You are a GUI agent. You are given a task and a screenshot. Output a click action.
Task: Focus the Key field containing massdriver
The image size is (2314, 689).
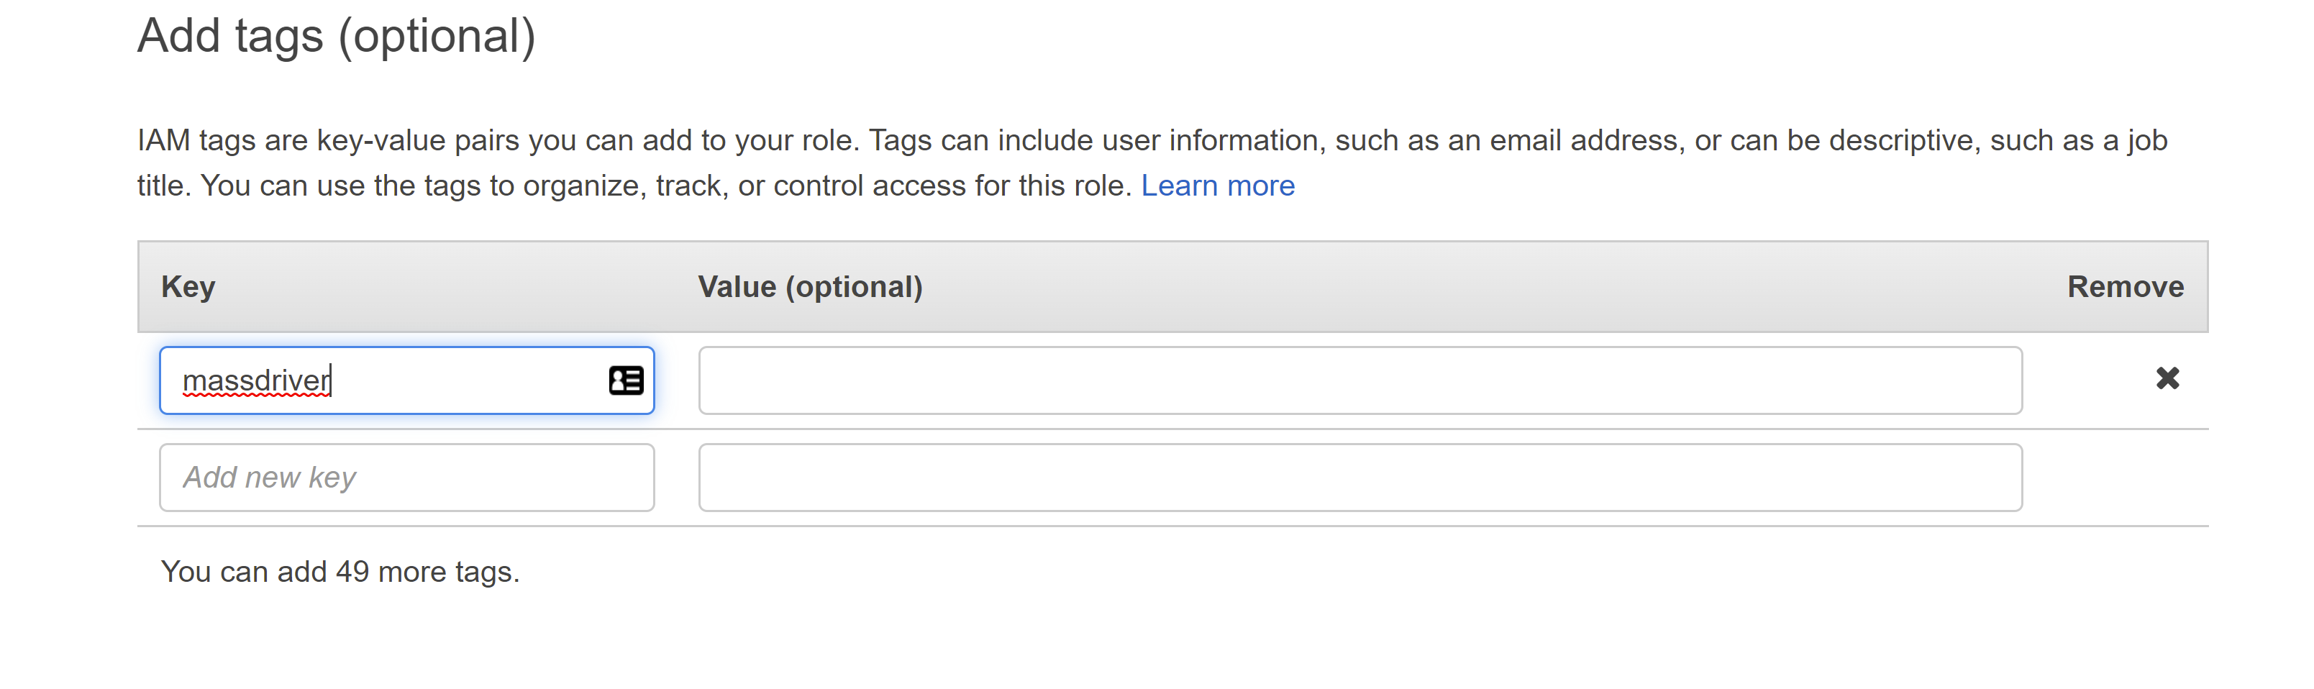[x=407, y=380]
